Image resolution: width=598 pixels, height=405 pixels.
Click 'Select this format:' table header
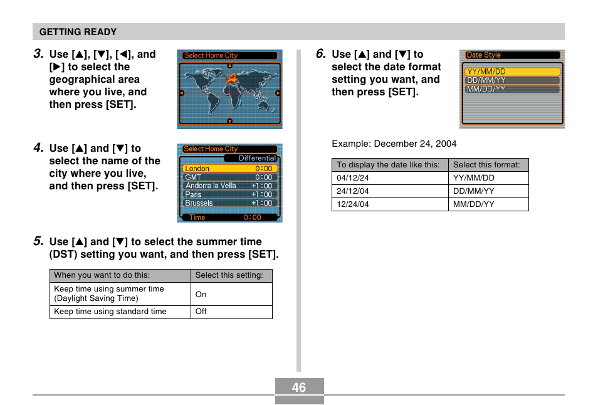pos(488,165)
